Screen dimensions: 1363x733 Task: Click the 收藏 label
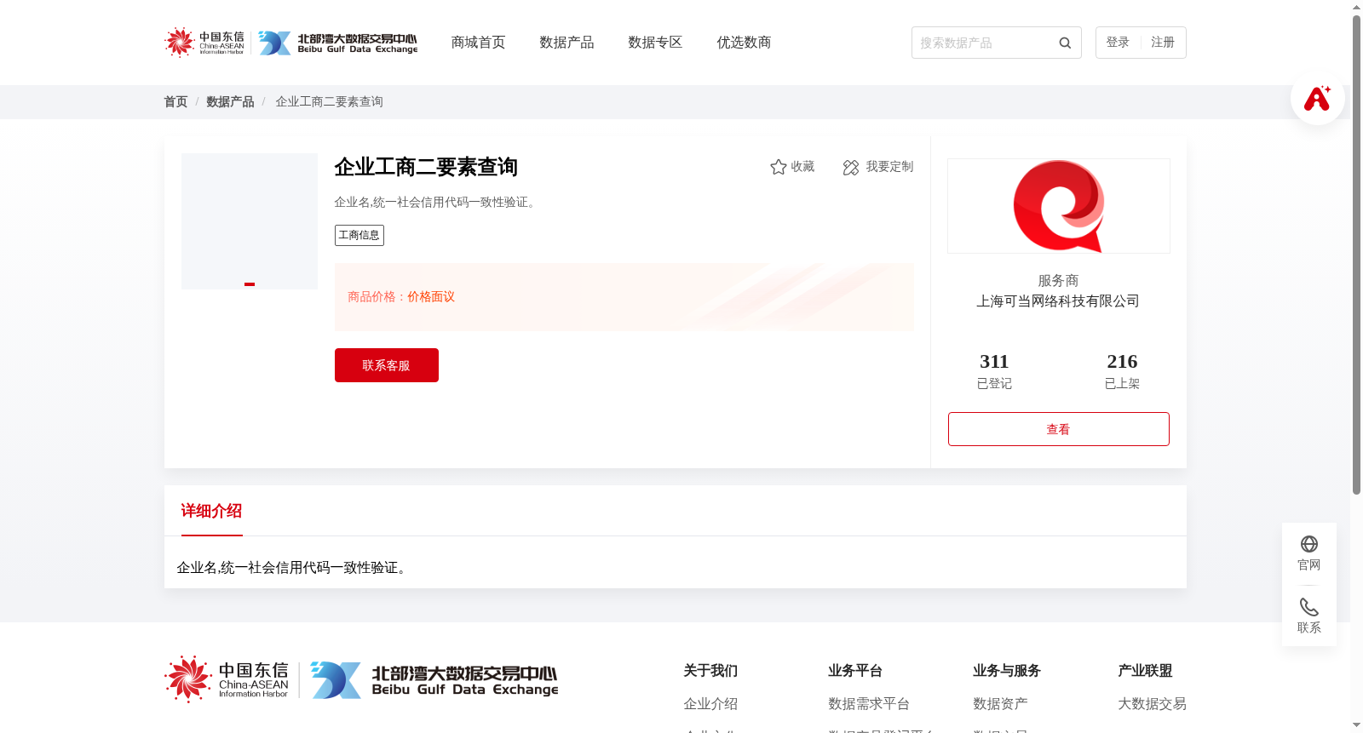802,167
